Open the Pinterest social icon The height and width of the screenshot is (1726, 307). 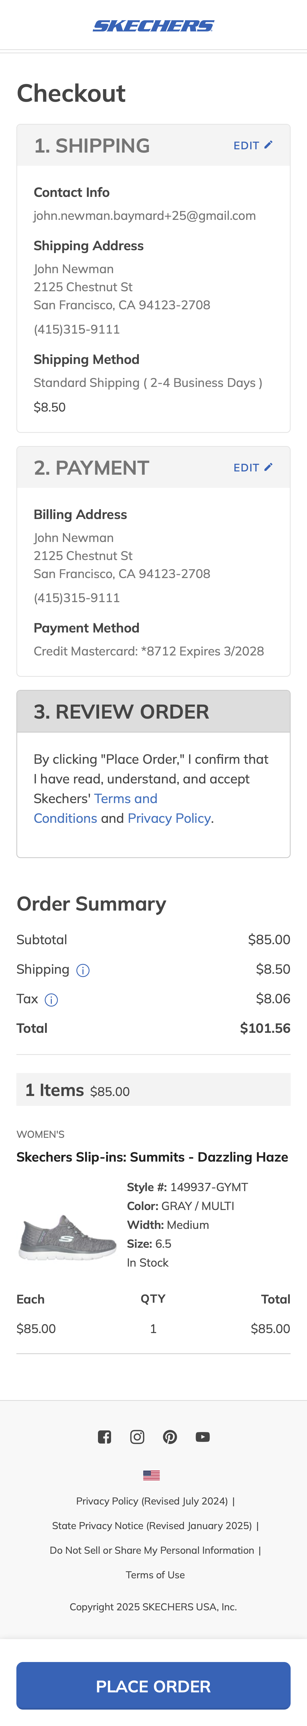pos(170,1436)
